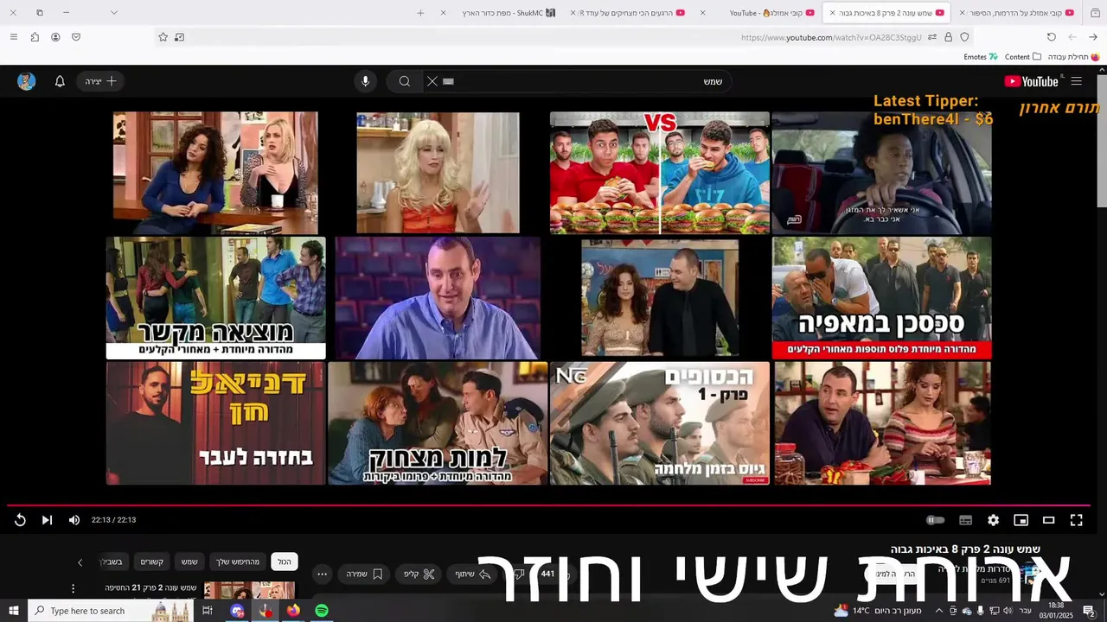Screen dimensions: 1107x622
Task: Click the browser right-arrow navigation button
Action: pos(1093,37)
